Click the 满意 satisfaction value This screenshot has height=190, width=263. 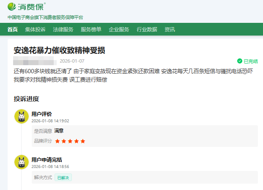(x=59, y=131)
